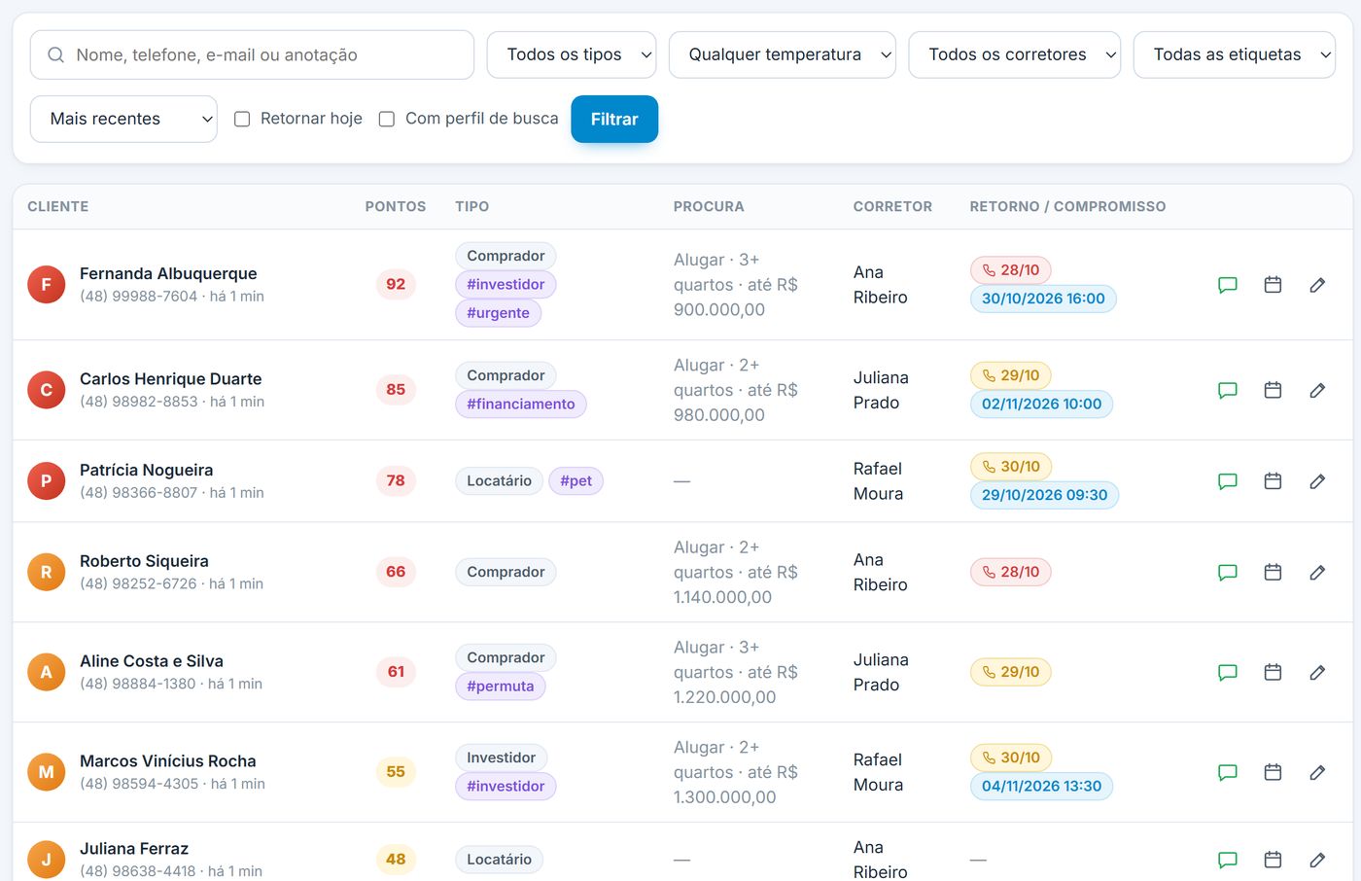
Task: Focus the name, phone, email search field
Action: click(252, 54)
